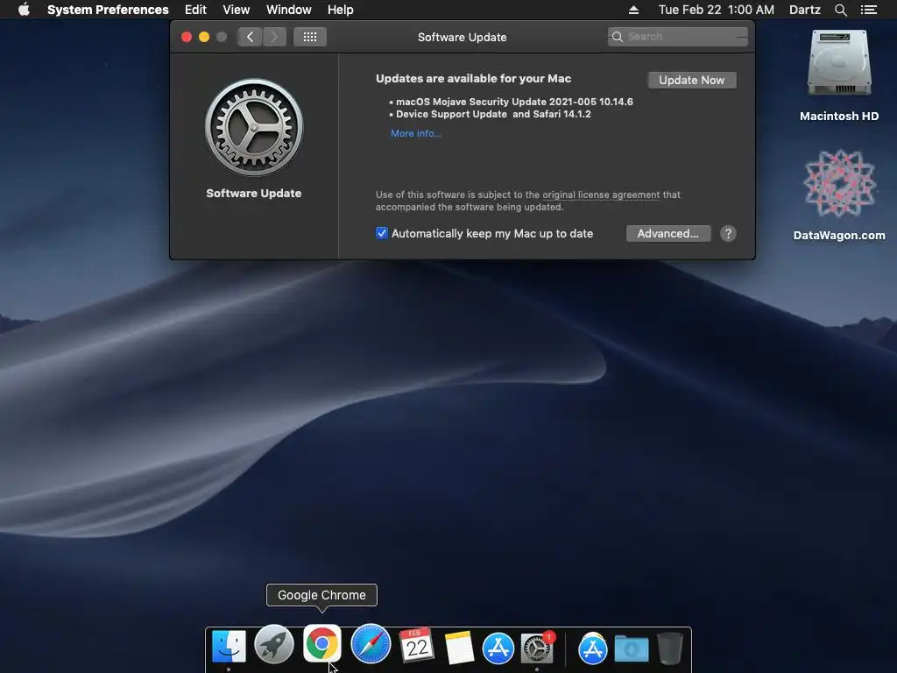Open Finder from the Dock
This screenshot has height=673, width=897.
[229, 646]
